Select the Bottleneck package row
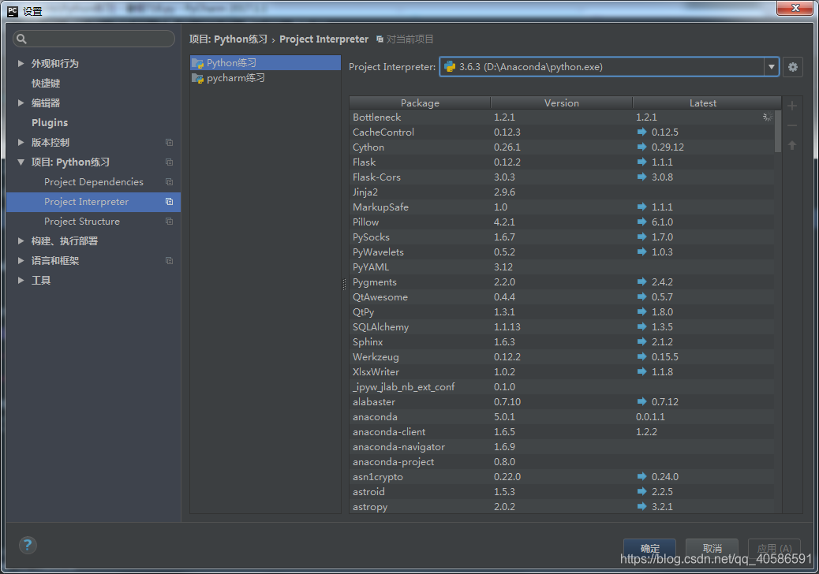Screen dimensions: 819x574 click(562, 117)
